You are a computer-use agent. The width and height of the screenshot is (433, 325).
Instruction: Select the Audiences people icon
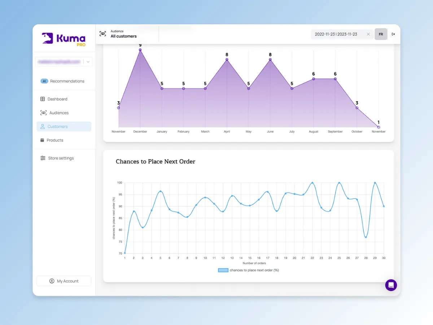click(x=43, y=113)
